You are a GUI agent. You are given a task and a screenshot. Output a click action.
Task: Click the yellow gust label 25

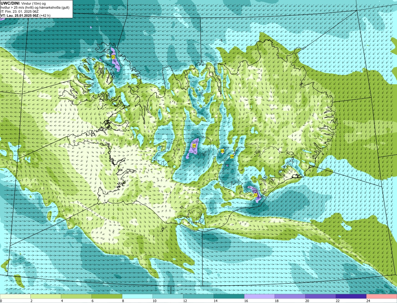pos(113,57)
